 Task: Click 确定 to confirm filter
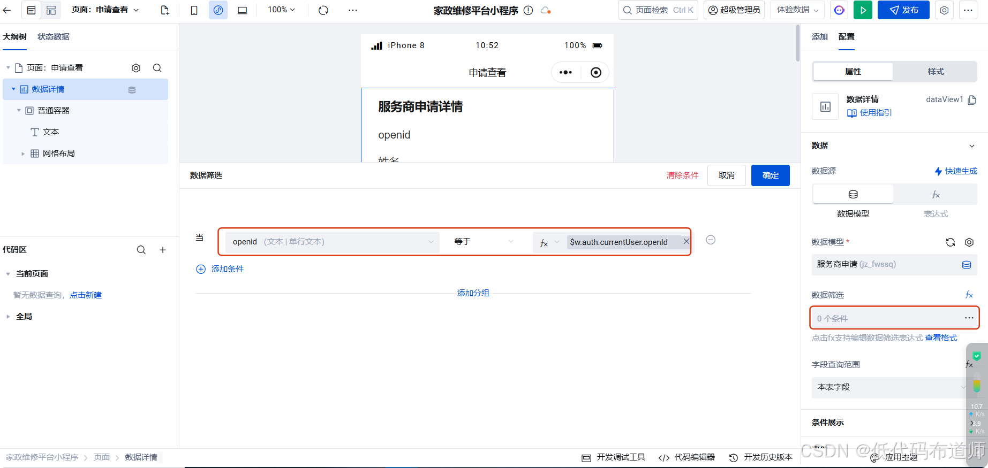tap(770, 175)
